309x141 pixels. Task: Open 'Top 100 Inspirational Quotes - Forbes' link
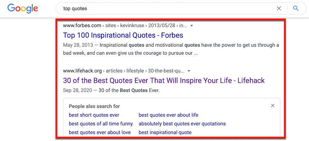click(123, 35)
